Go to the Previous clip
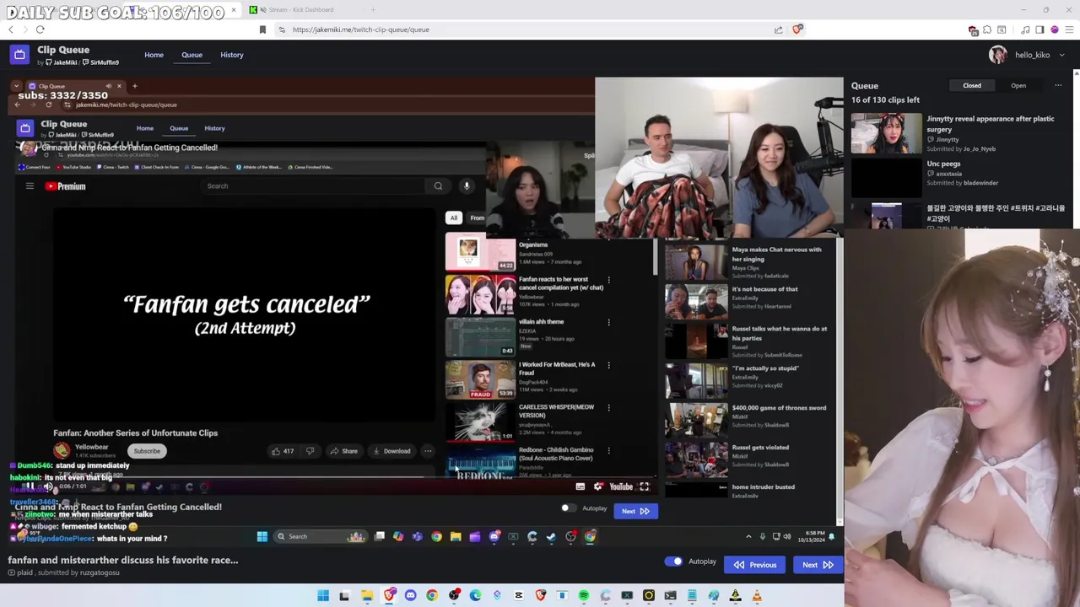This screenshot has width=1080, height=607. [x=755, y=565]
